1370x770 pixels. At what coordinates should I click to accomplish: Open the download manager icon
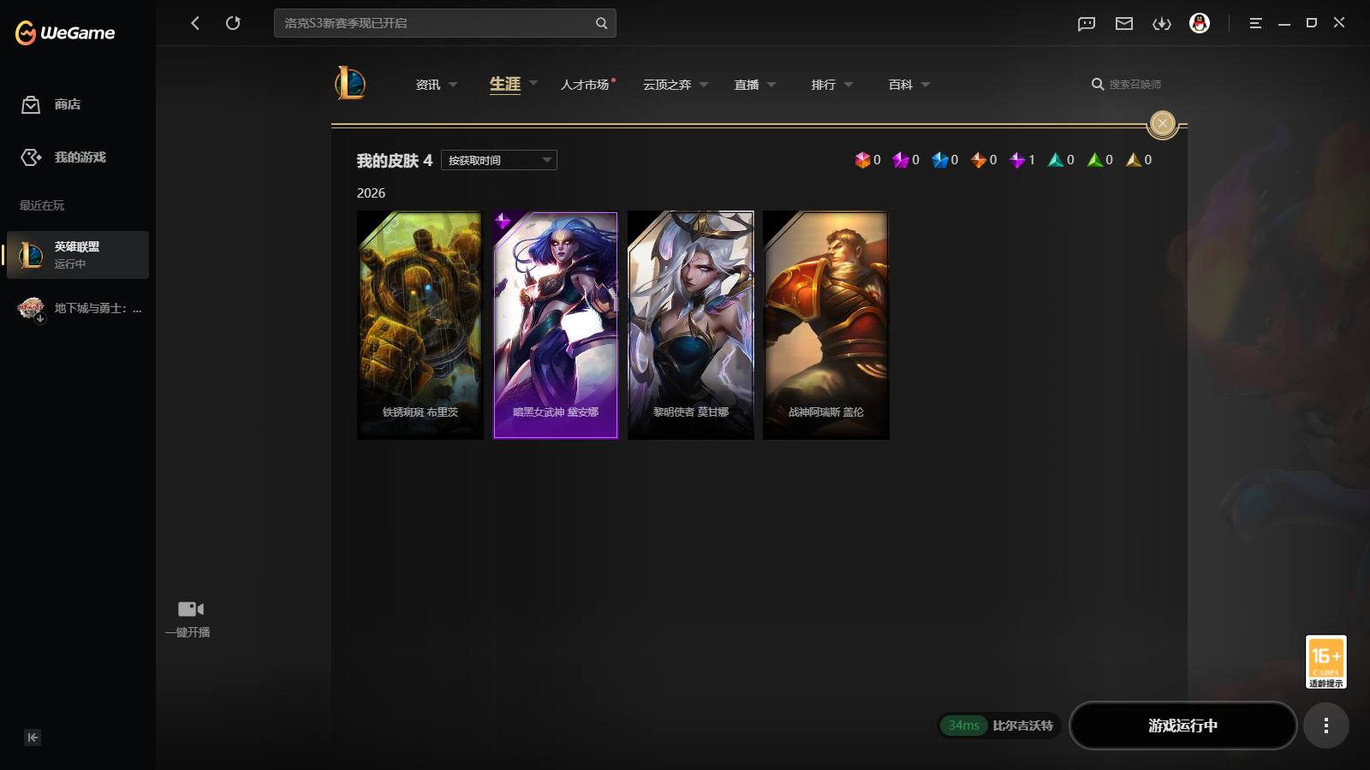click(x=1162, y=24)
